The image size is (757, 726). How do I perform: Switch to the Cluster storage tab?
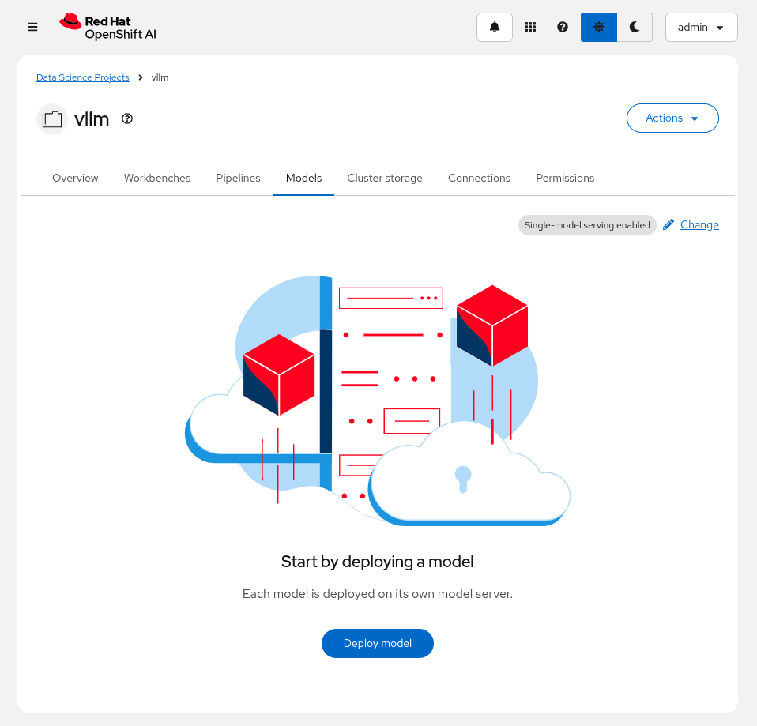(385, 178)
